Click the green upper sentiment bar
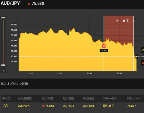The image size is (144, 113). 3,31
